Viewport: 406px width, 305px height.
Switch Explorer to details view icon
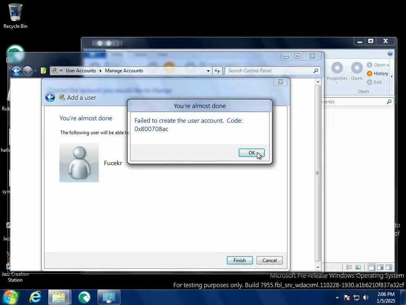[x=349, y=267]
